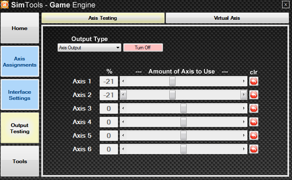
Task: Click the right arrow of Axis 1 slider
Action: point(244,81)
